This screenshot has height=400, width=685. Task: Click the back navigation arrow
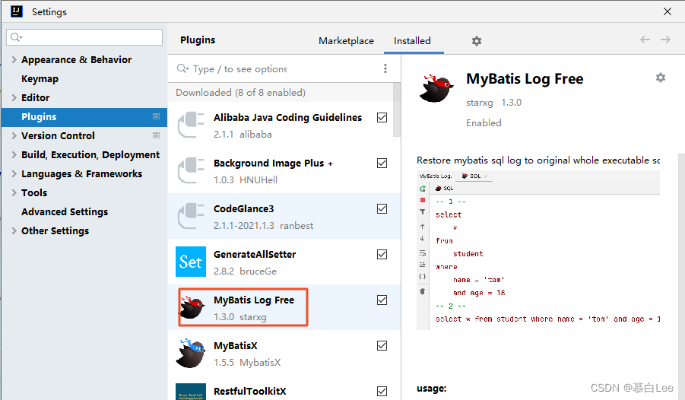(645, 40)
